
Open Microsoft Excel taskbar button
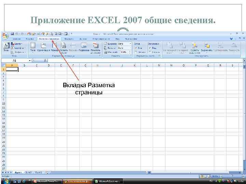pyautogui.click(x=108, y=181)
